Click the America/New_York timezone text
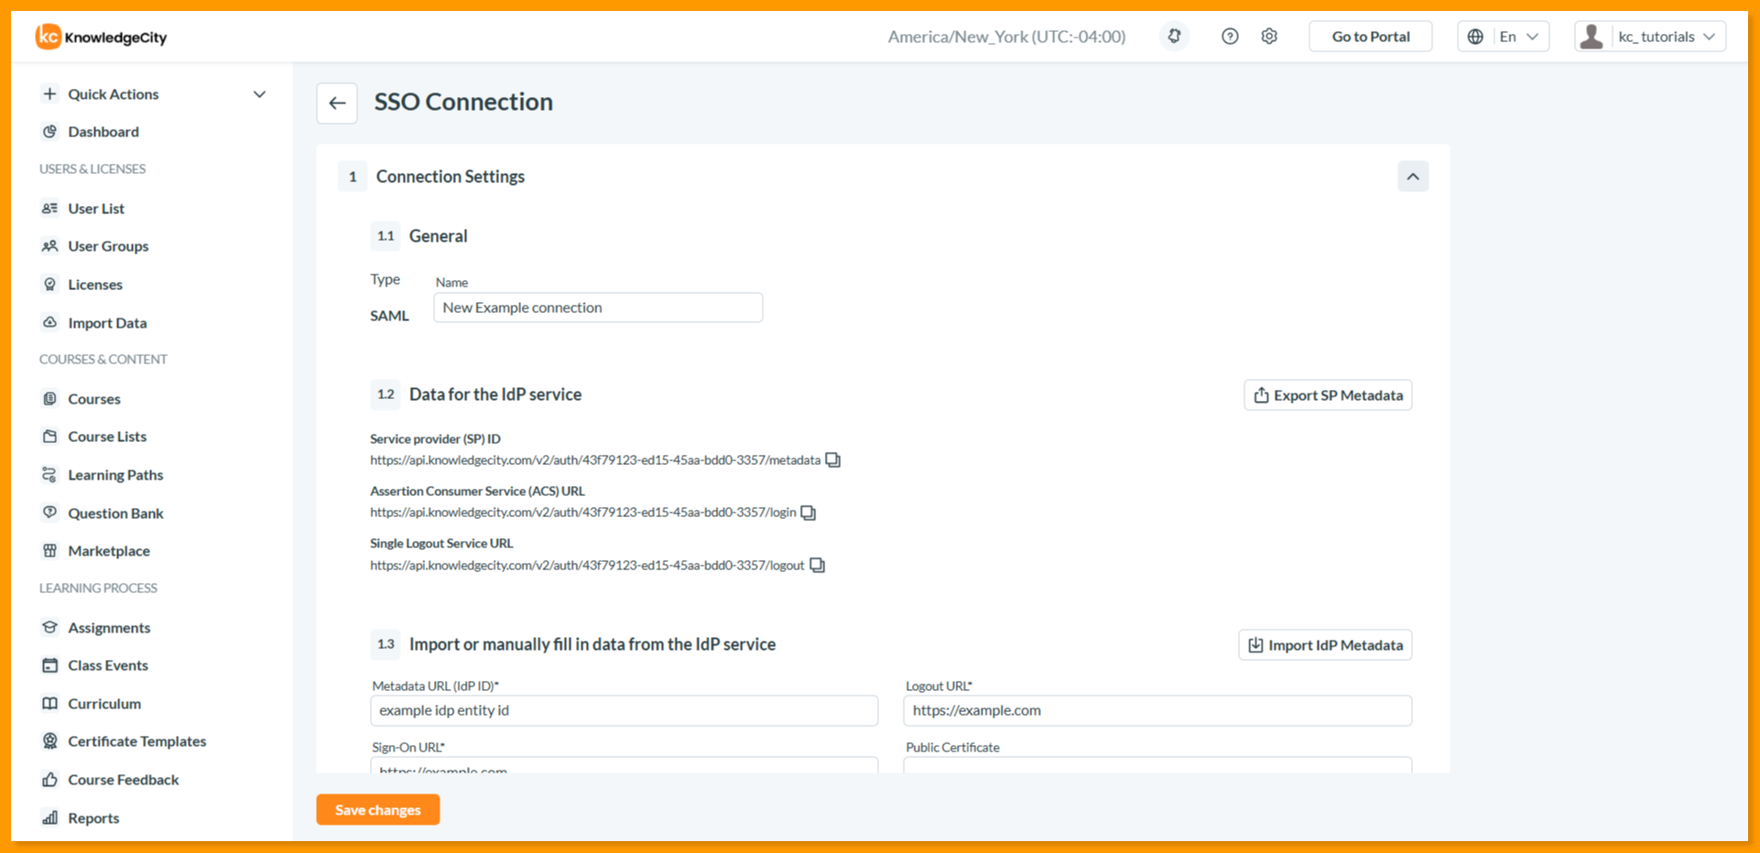The image size is (1760, 853). [1006, 37]
